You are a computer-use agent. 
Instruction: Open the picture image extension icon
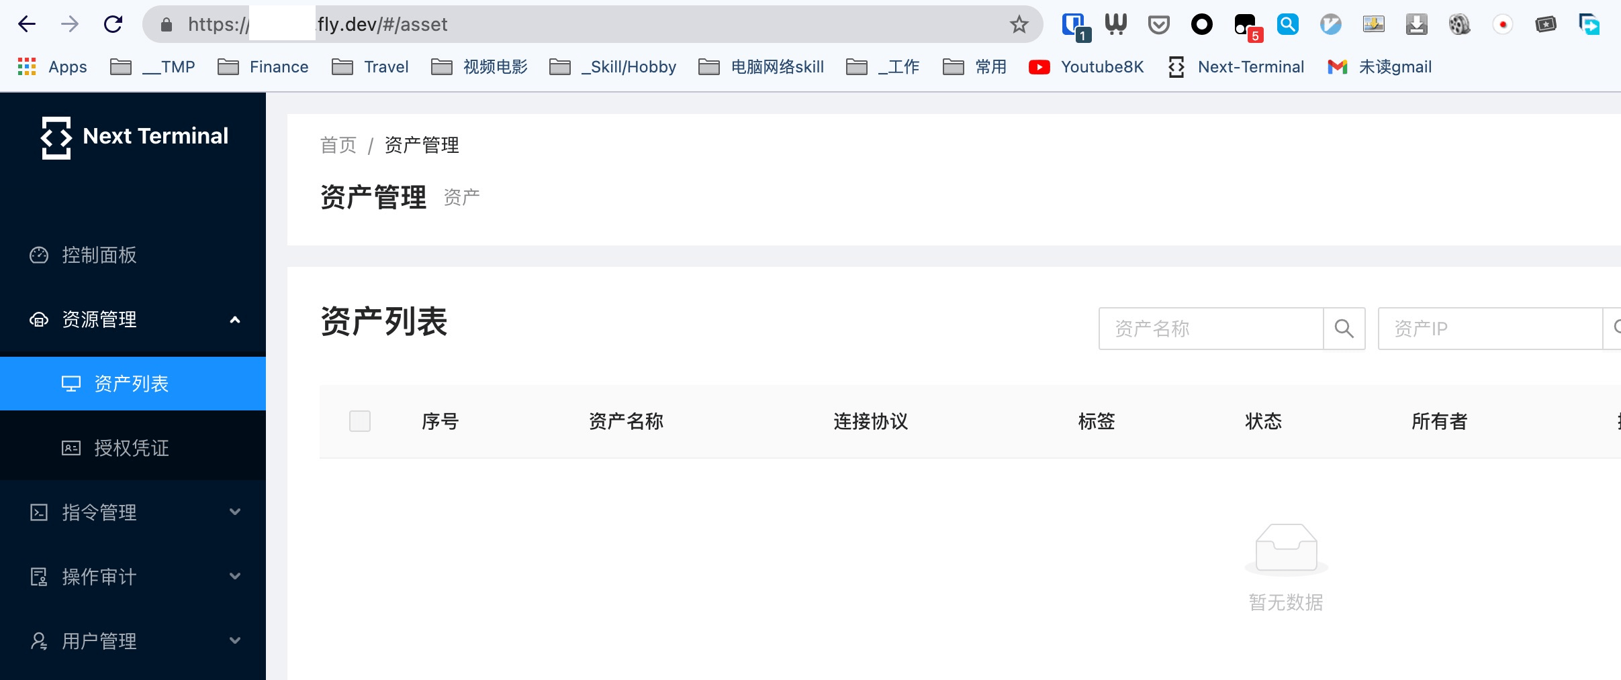(x=1374, y=24)
